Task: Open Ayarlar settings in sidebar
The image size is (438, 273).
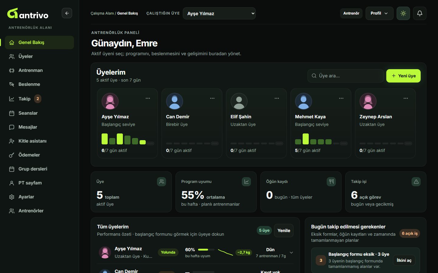Action: 39,197
